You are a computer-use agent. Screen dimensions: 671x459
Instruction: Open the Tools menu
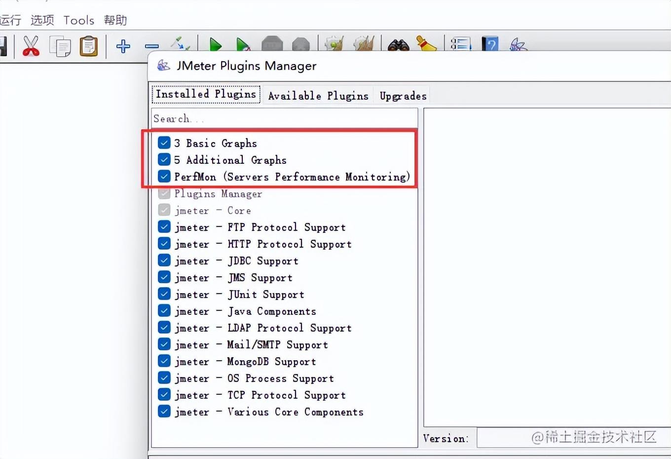79,20
